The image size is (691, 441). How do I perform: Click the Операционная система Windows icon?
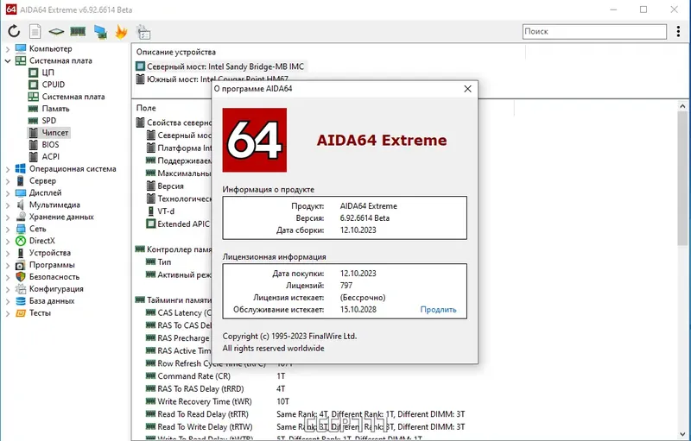(21, 168)
